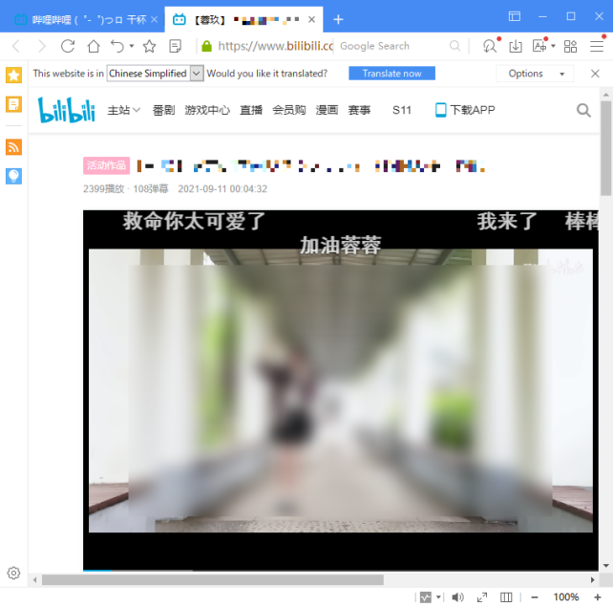
Task: Seek on the video progress bar
Action: point(341,571)
